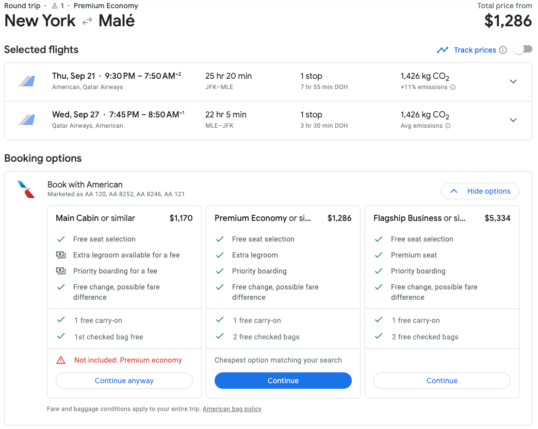Click the Track prices text label
This screenshot has height=429, width=538.
pos(475,50)
